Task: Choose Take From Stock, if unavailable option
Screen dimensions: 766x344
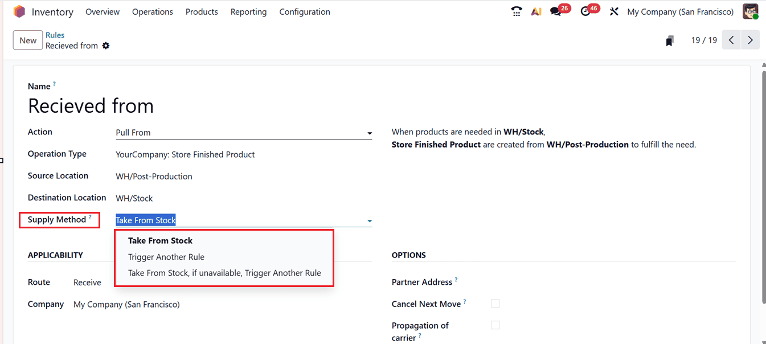Action: coord(224,273)
